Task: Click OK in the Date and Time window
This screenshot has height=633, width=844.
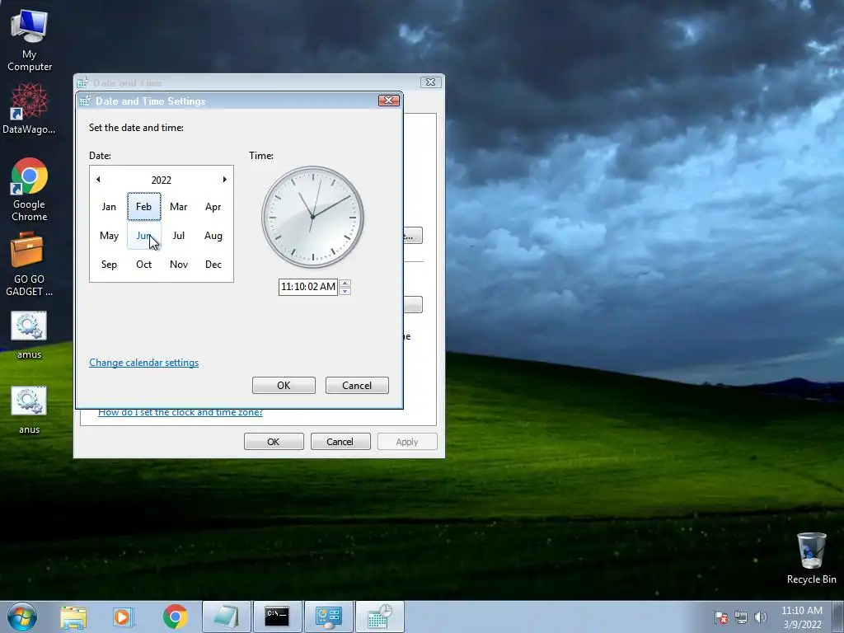Action: [274, 442]
